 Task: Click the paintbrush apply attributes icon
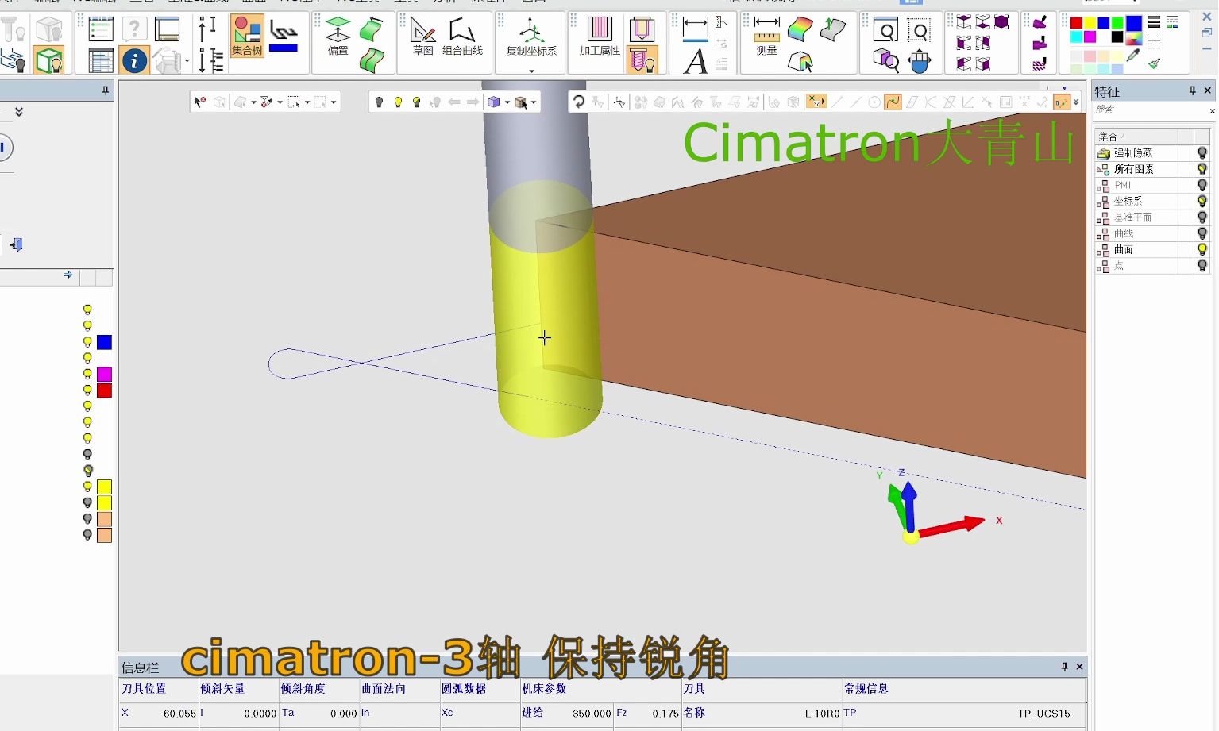click(x=1155, y=62)
